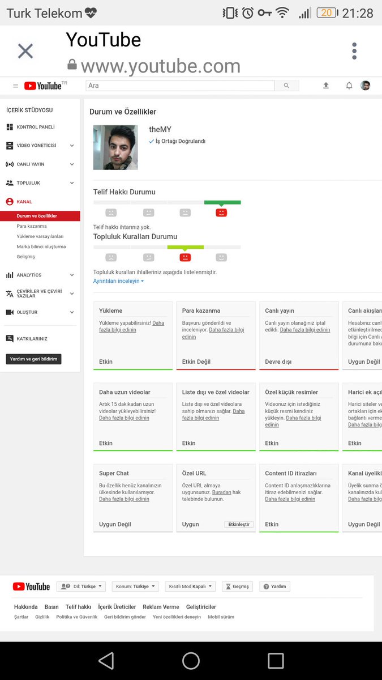Expand the Çeviriler ve Çeviri Yazılar chevron
The width and height of the screenshot is (382, 680).
[72, 294]
